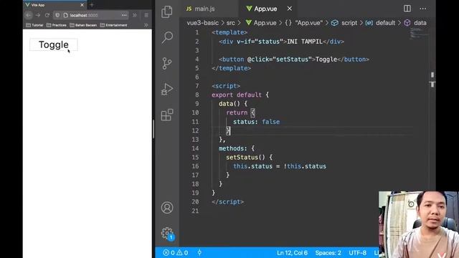Open the Bahan Bacaan bookmarks folder
This screenshot has width=459, height=258.
(83, 25)
